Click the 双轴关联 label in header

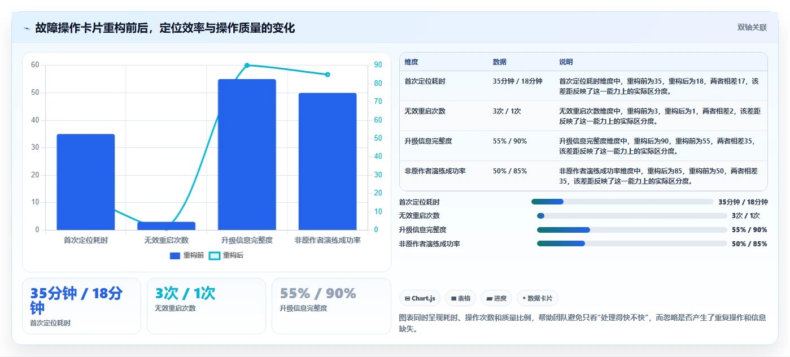(752, 28)
